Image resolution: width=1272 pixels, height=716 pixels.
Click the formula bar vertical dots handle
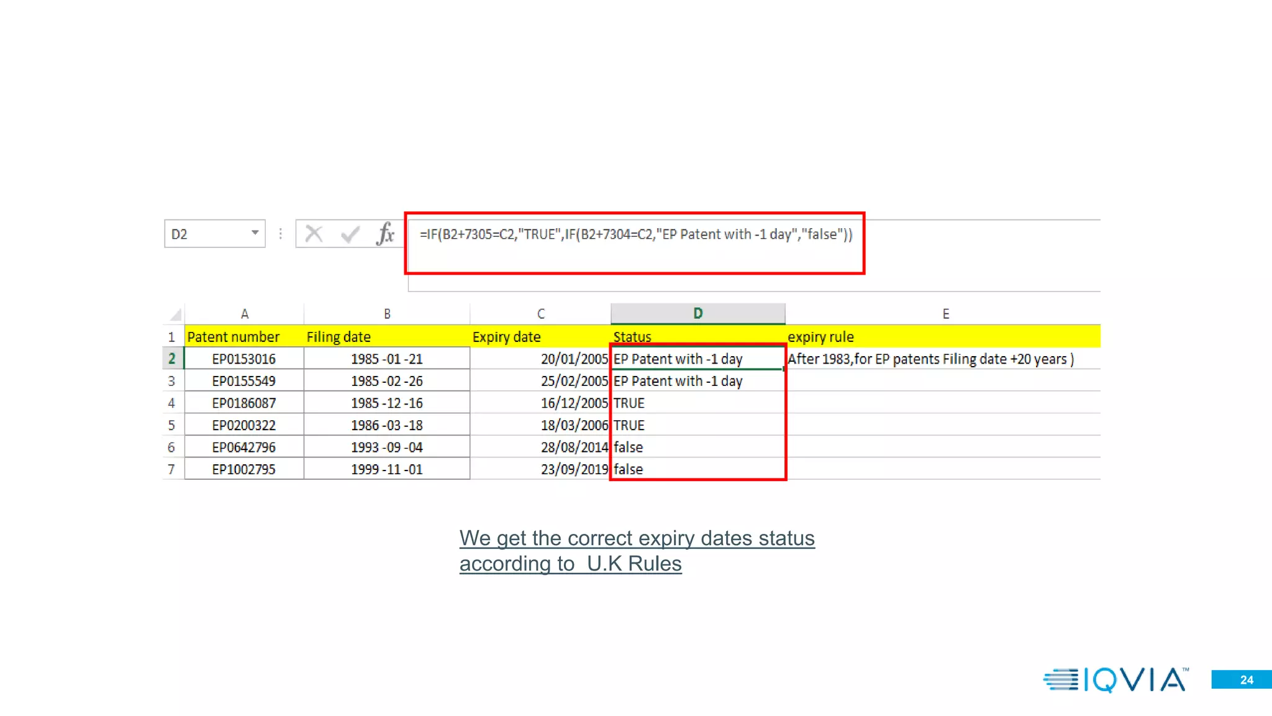281,234
